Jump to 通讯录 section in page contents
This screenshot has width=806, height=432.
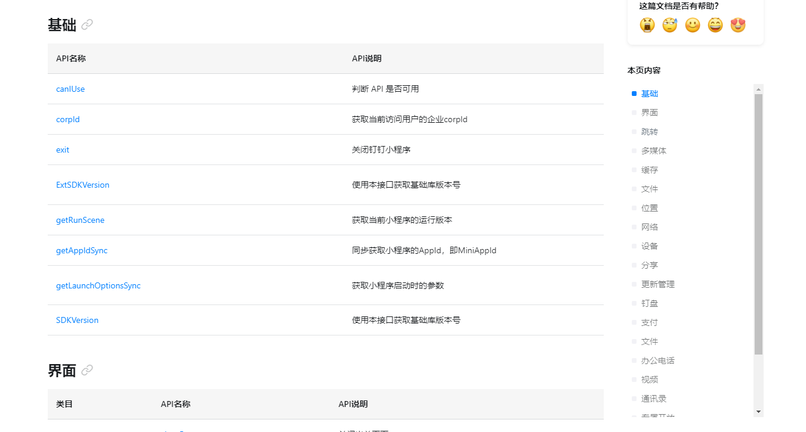654,399
